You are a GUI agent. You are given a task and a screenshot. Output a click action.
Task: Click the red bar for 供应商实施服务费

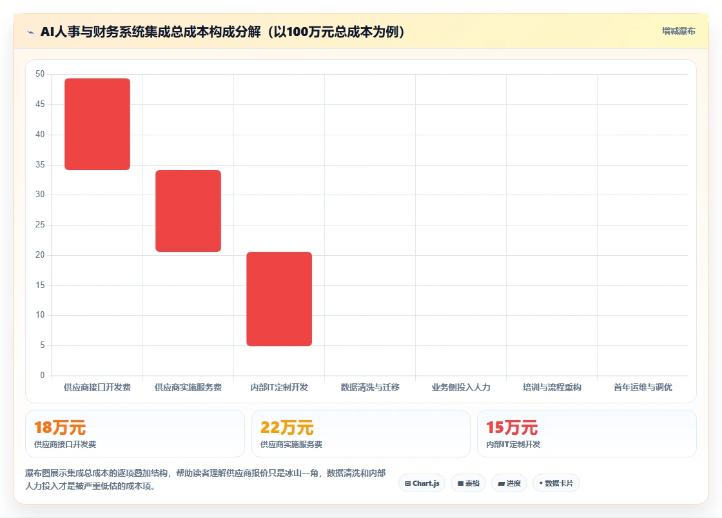pos(188,211)
